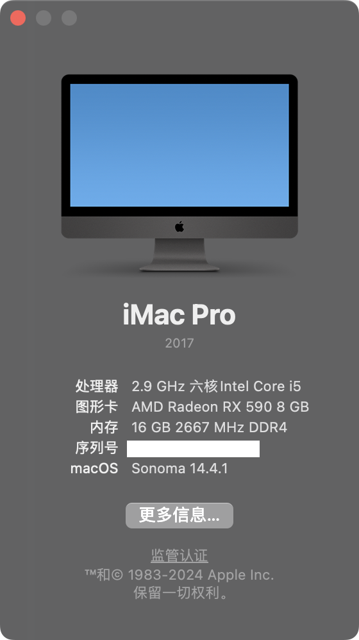
Task: Click the 2017 model year text
Action: (x=180, y=343)
